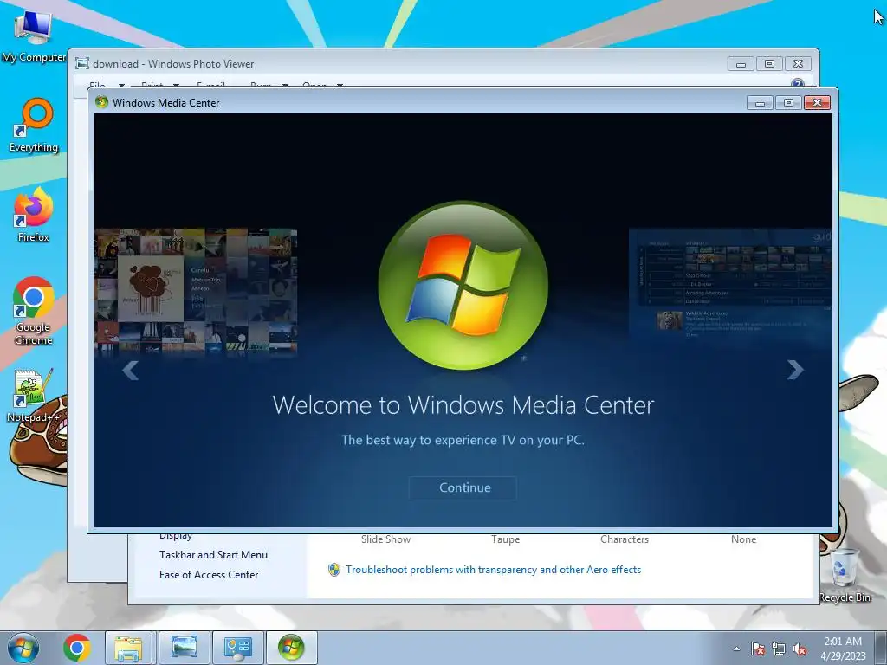Select the None screen saver option
Viewport: 887px width, 665px height.
743,539
